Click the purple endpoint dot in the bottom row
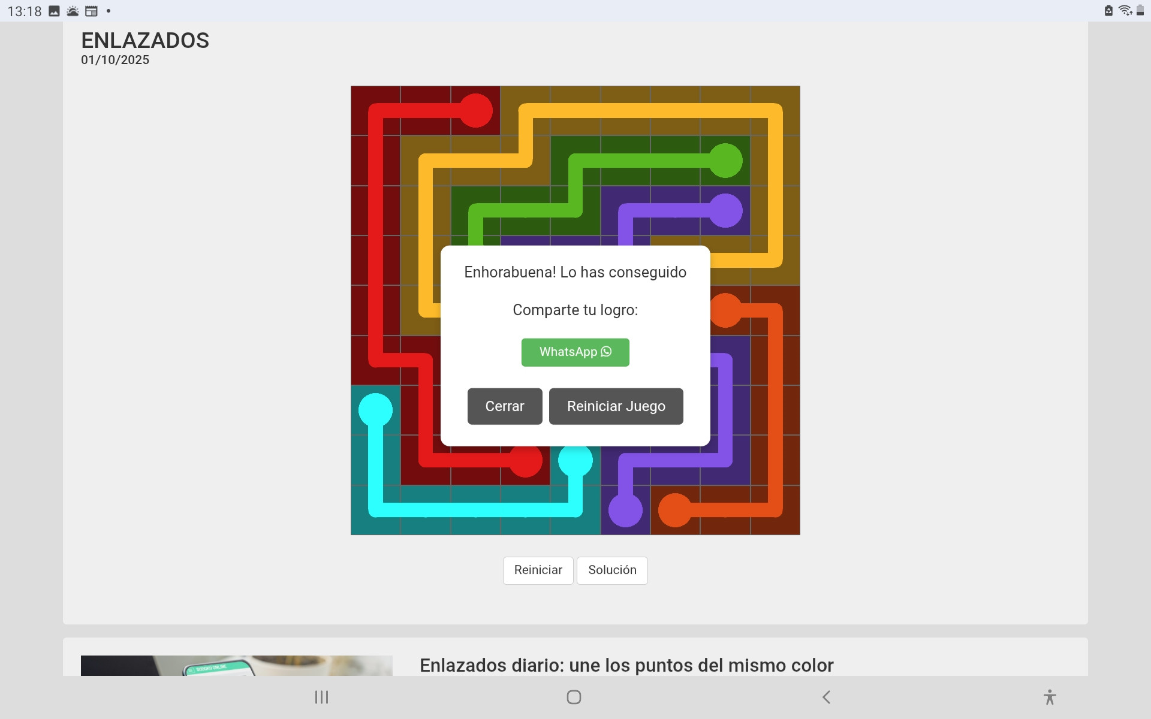Screen dimensions: 1151x719 625,510
